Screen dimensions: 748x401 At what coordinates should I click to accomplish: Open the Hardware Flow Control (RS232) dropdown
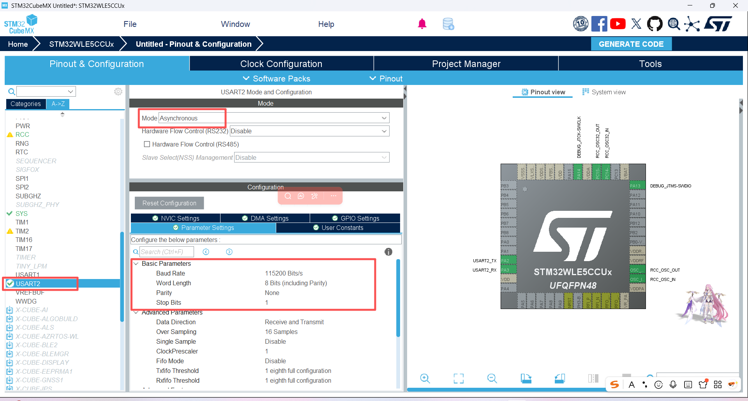309,131
